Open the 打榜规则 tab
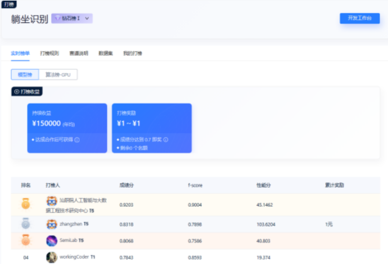 coord(50,53)
